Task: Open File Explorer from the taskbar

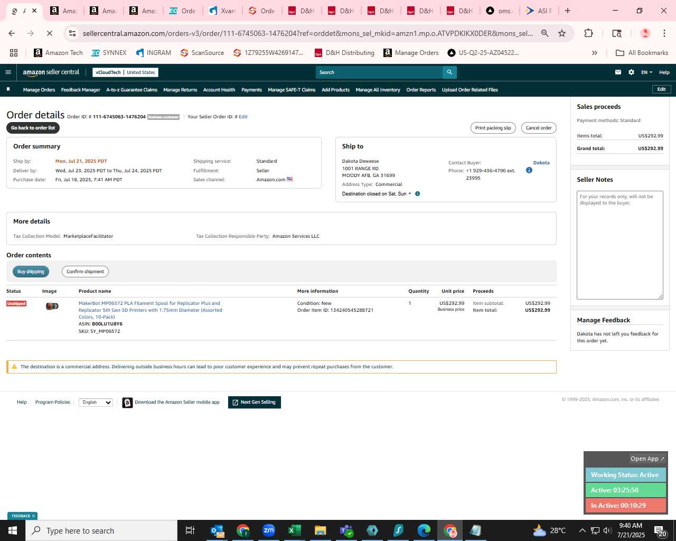Action: click(320, 530)
